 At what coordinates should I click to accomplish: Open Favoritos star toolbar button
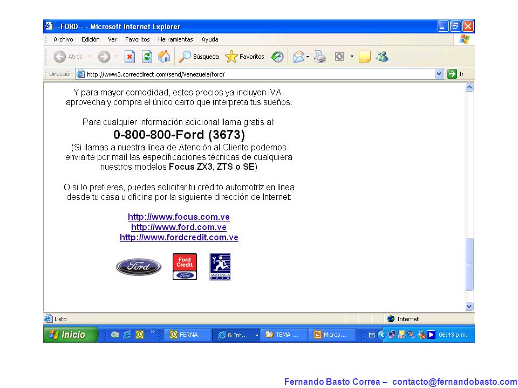coord(244,57)
